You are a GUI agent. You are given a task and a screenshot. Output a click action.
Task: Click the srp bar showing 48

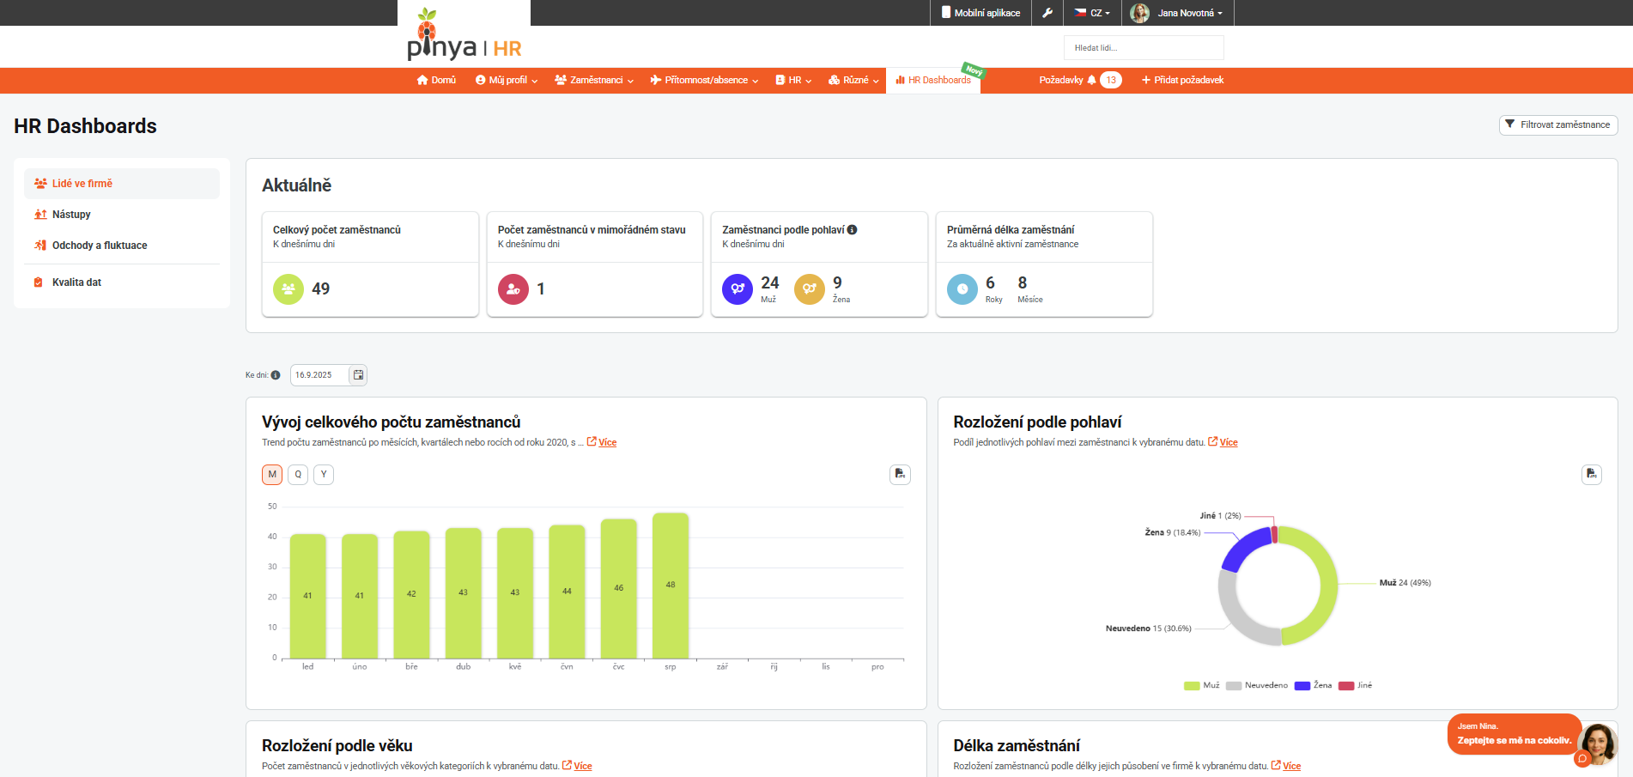tap(671, 586)
